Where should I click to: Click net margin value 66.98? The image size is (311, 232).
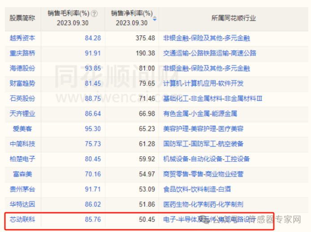[147, 114]
